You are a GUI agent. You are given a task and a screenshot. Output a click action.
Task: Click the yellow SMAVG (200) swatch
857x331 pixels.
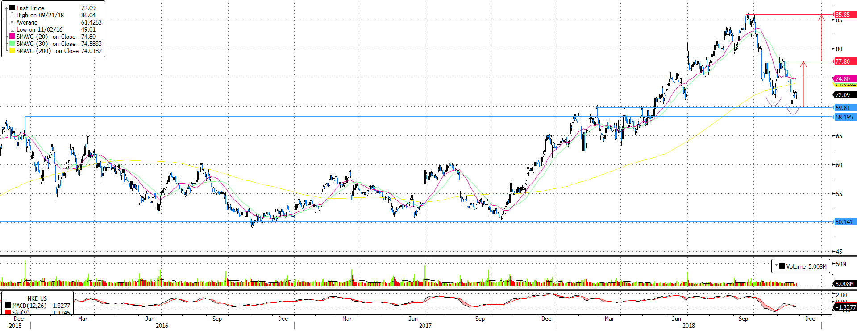pyautogui.click(x=12, y=50)
